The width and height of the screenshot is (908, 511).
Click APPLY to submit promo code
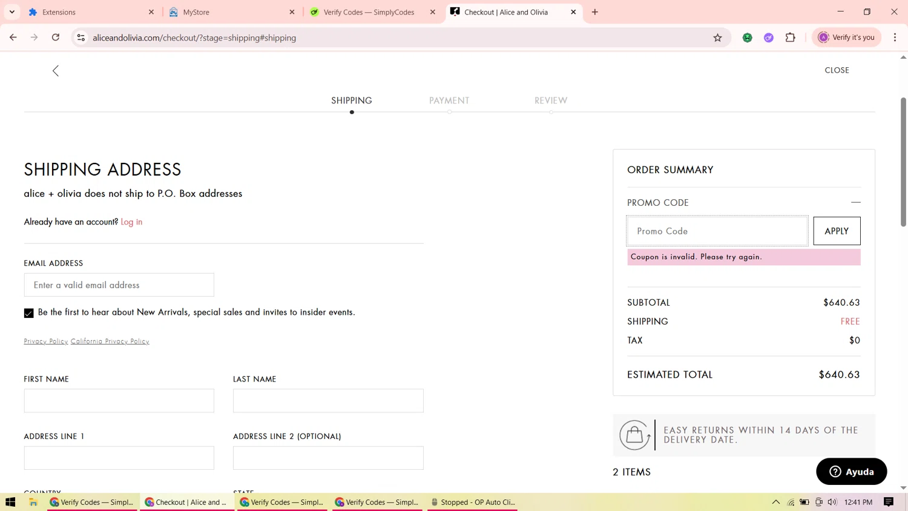click(837, 231)
